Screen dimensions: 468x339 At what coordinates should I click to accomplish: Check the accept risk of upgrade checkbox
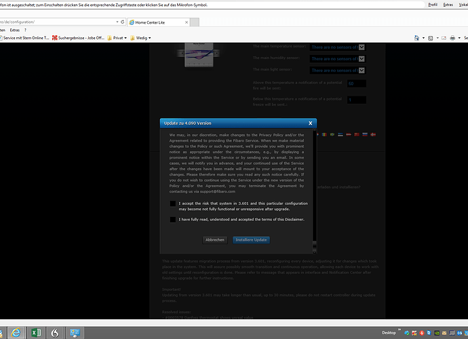tap(172, 203)
